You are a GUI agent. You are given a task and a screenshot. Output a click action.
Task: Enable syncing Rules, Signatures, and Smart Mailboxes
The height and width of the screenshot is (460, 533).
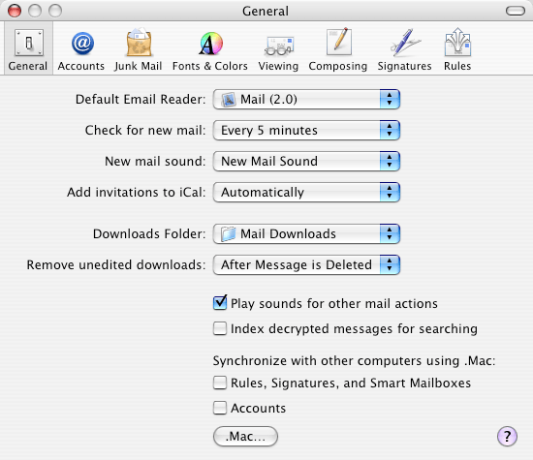(220, 383)
